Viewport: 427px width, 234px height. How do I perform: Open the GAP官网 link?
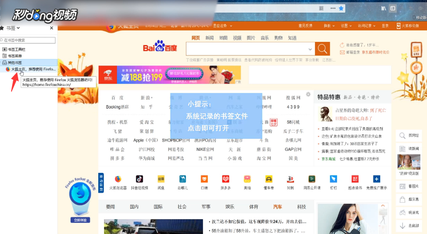(293, 149)
